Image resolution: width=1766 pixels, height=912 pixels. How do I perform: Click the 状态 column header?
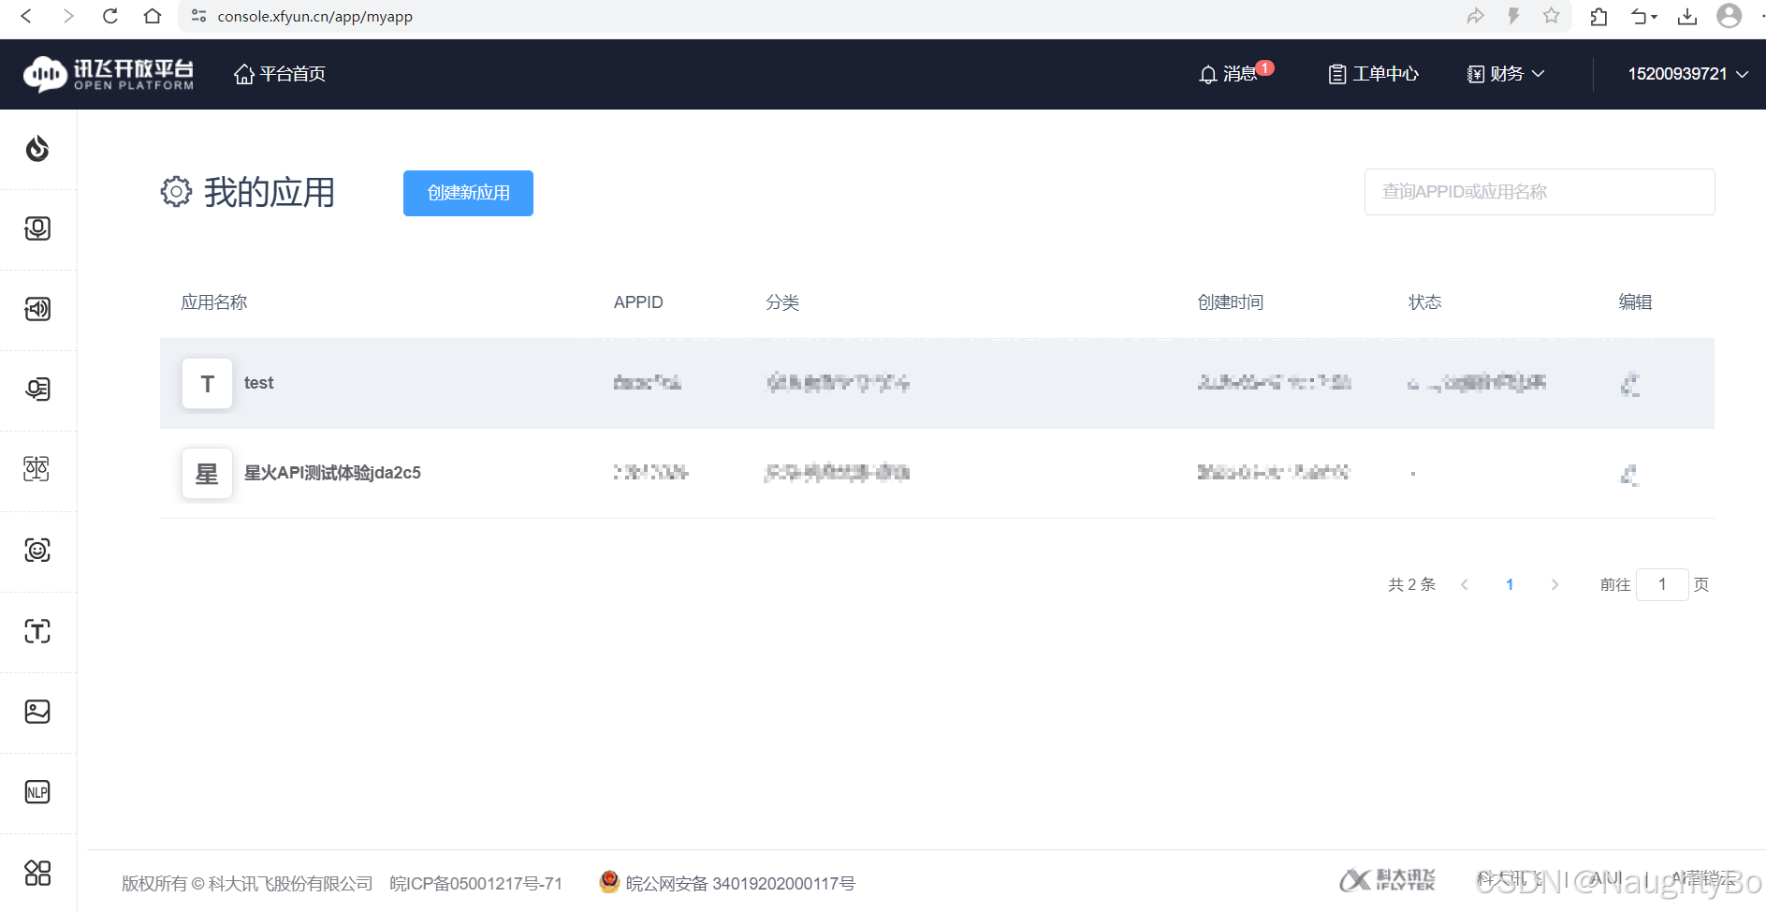tap(1425, 302)
